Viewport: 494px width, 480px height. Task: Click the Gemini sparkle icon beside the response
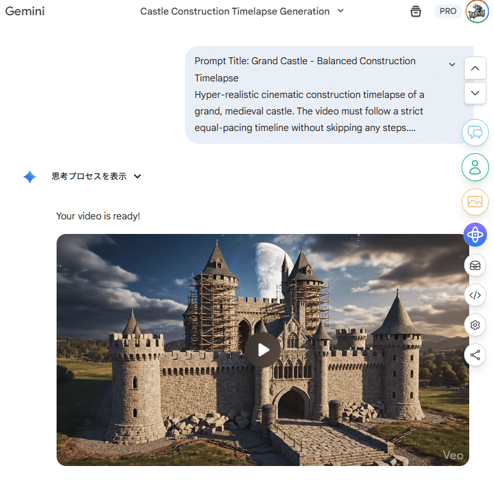tap(30, 177)
